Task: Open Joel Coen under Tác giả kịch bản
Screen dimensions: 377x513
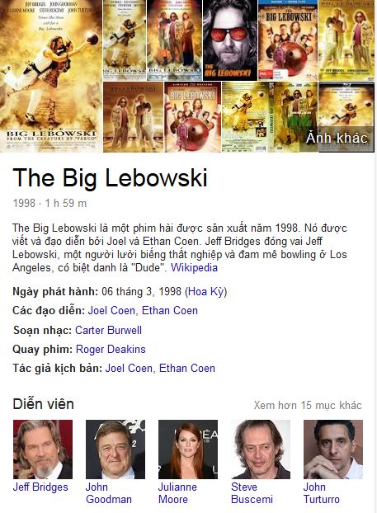Action: tap(129, 368)
